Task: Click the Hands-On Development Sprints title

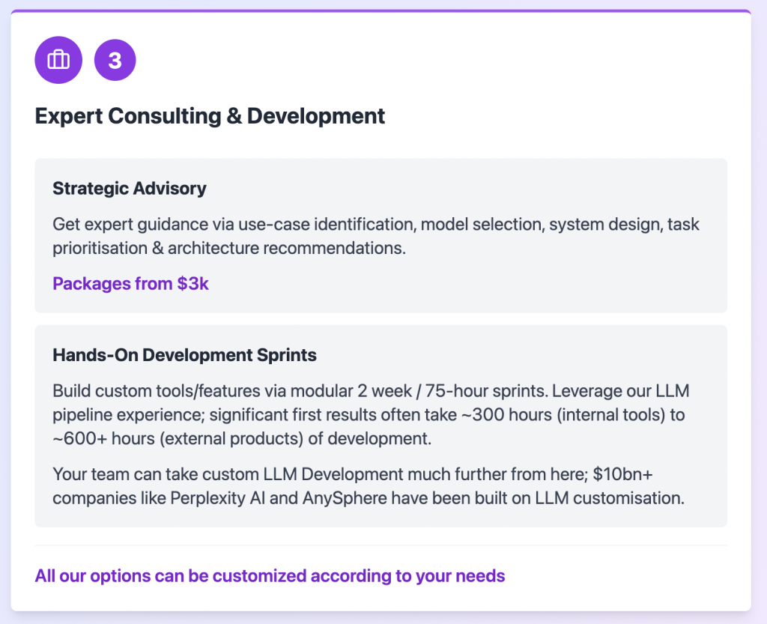Action: coord(184,355)
